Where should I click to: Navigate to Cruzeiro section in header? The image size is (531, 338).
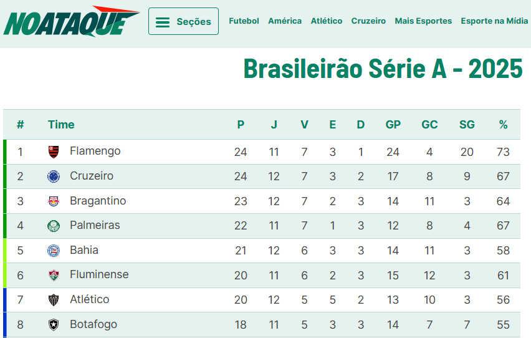368,21
